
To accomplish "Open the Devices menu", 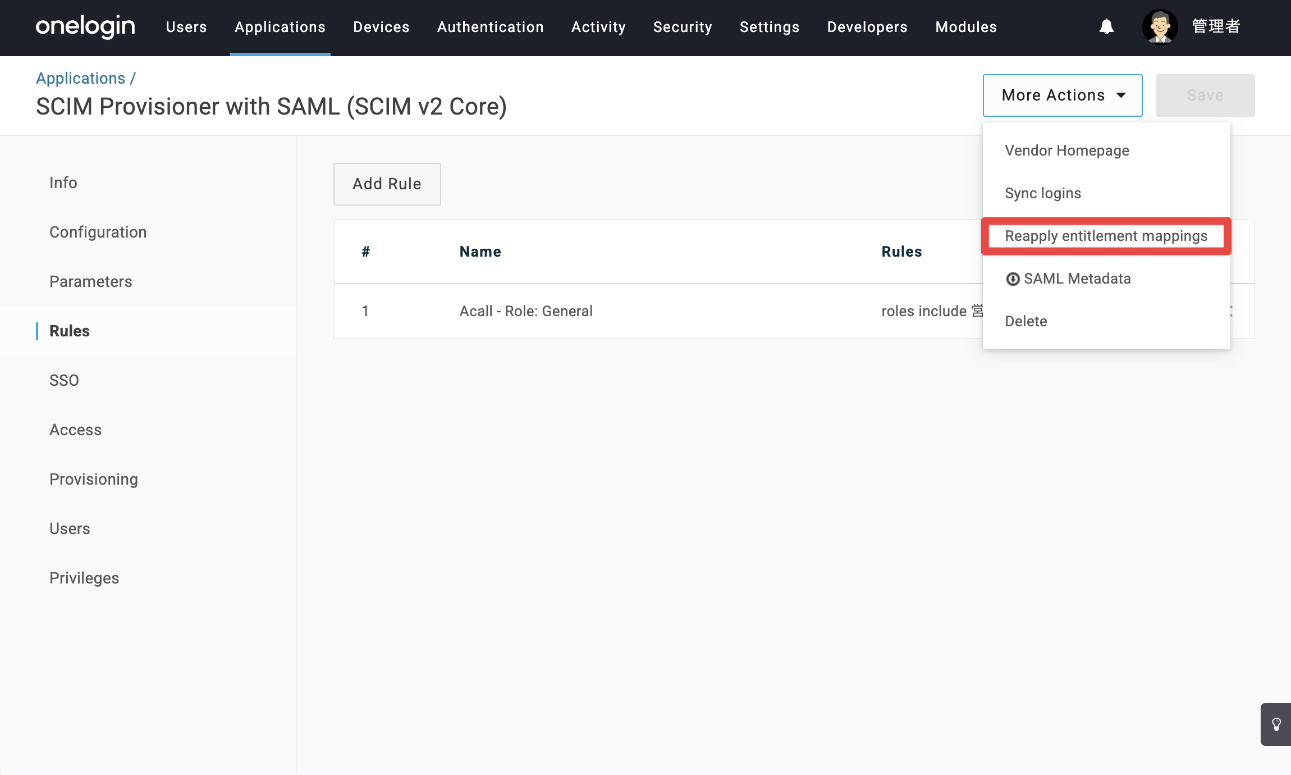I will (x=381, y=27).
